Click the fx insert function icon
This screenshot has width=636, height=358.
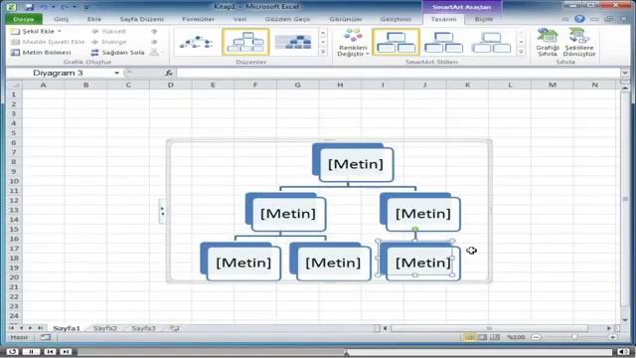[x=169, y=73]
